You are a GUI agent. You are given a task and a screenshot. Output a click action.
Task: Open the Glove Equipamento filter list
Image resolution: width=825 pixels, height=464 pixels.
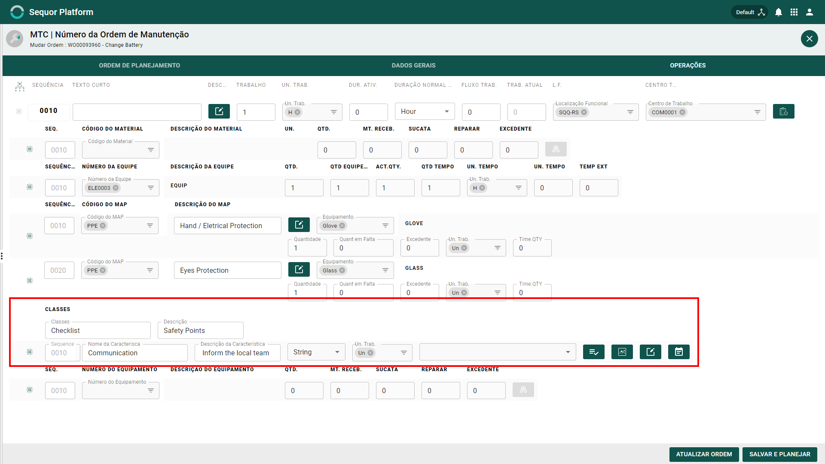pos(385,226)
